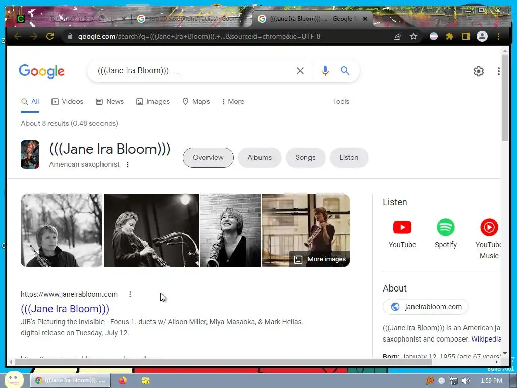Open the share page icon in address bar

click(x=397, y=36)
